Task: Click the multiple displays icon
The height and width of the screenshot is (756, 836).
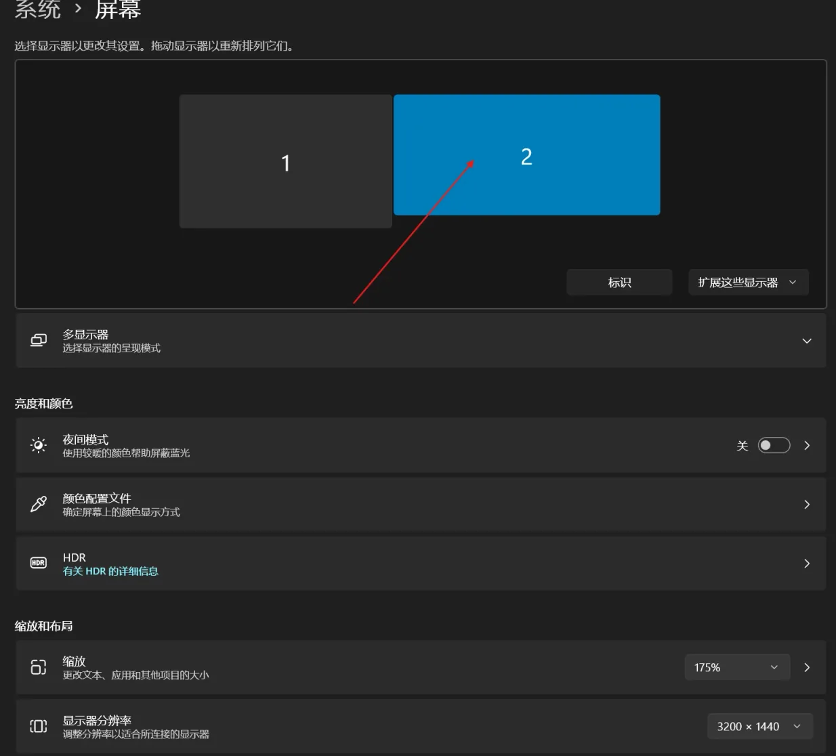Action: 39,341
